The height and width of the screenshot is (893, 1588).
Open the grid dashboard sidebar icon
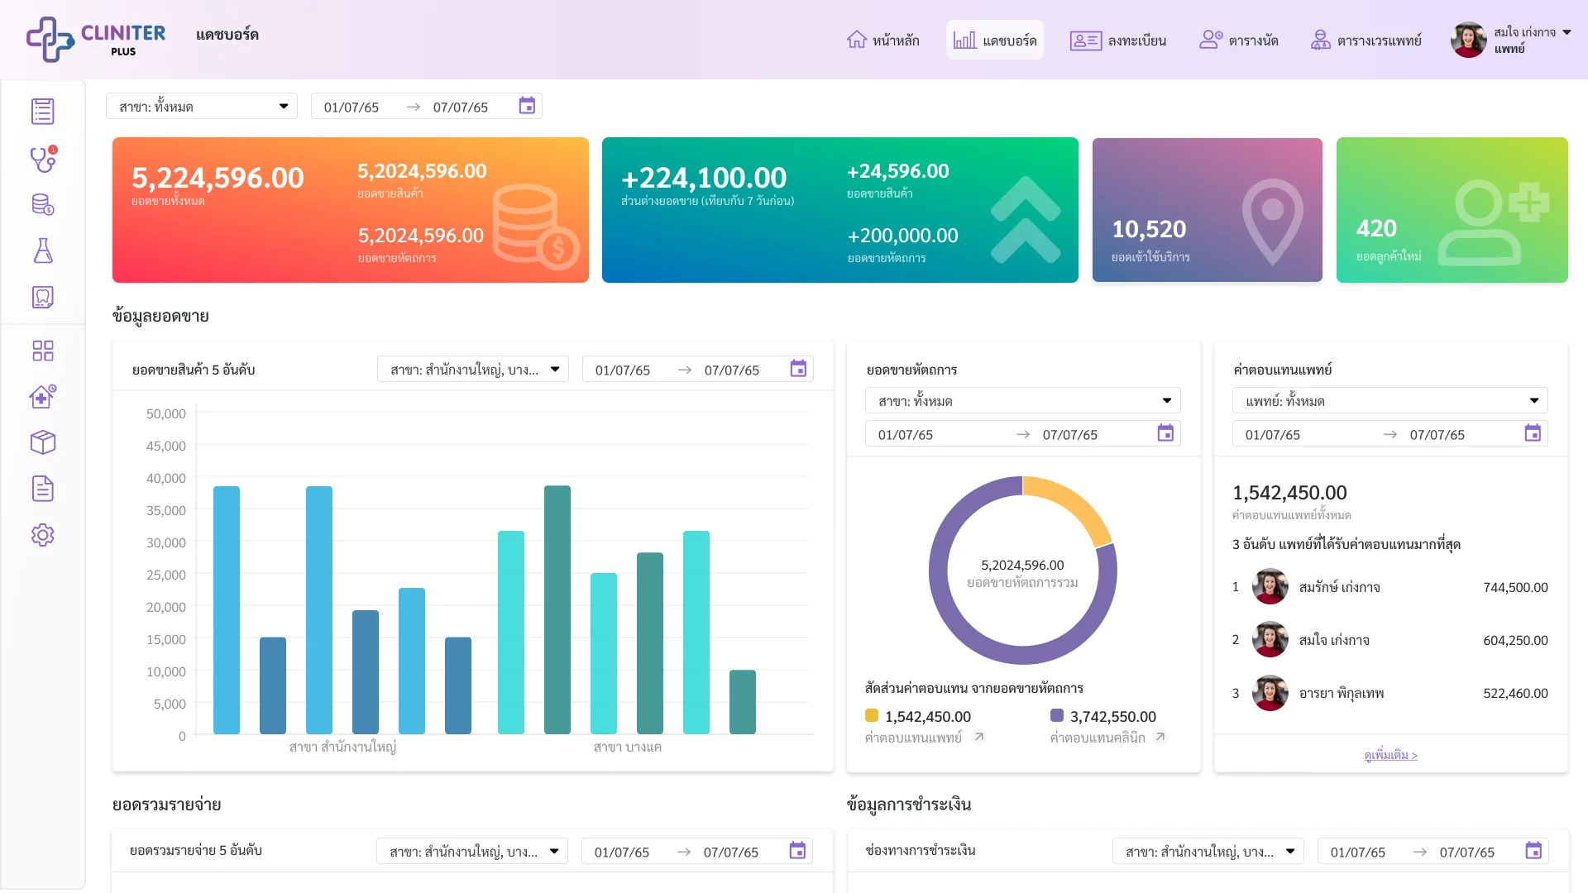pos(43,351)
